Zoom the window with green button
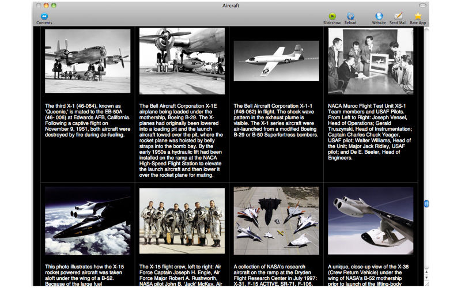Screen dimensions: 461x288 (x=54, y=5)
